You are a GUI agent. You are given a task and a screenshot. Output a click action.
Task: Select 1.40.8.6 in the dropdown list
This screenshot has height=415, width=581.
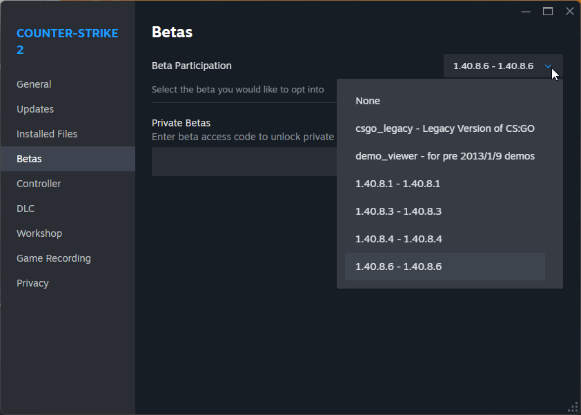click(x=398, y=267)
